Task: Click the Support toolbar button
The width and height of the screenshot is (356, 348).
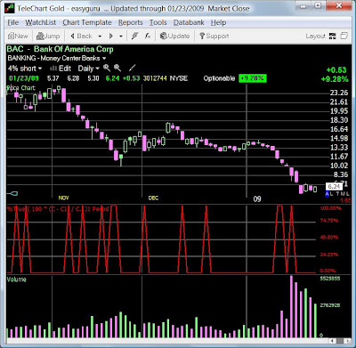Action: tap(214, 36)
